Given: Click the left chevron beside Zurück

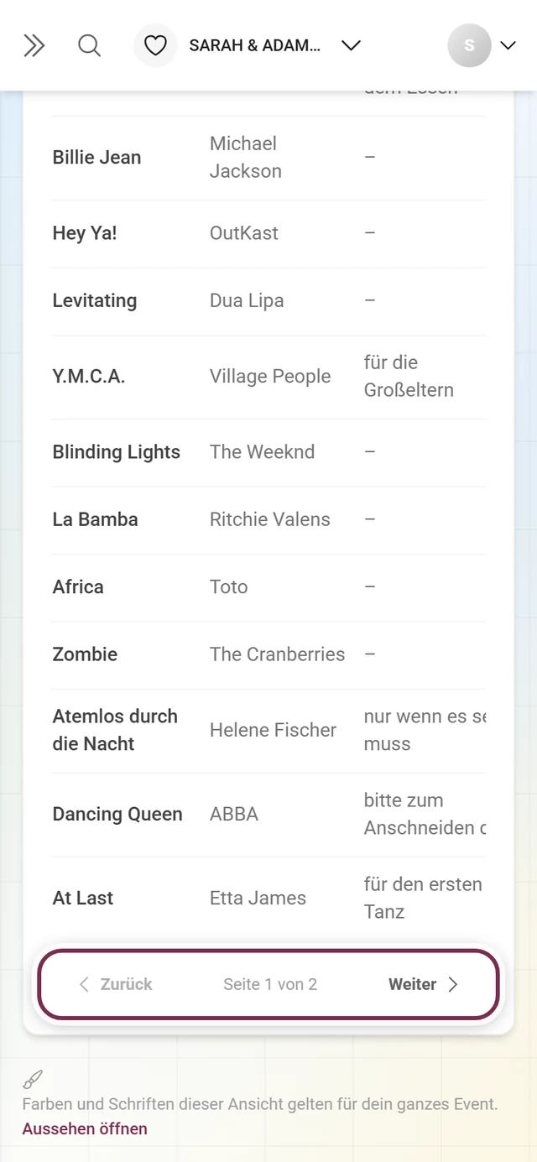Looking at the screenshot, I should point(84,984).
